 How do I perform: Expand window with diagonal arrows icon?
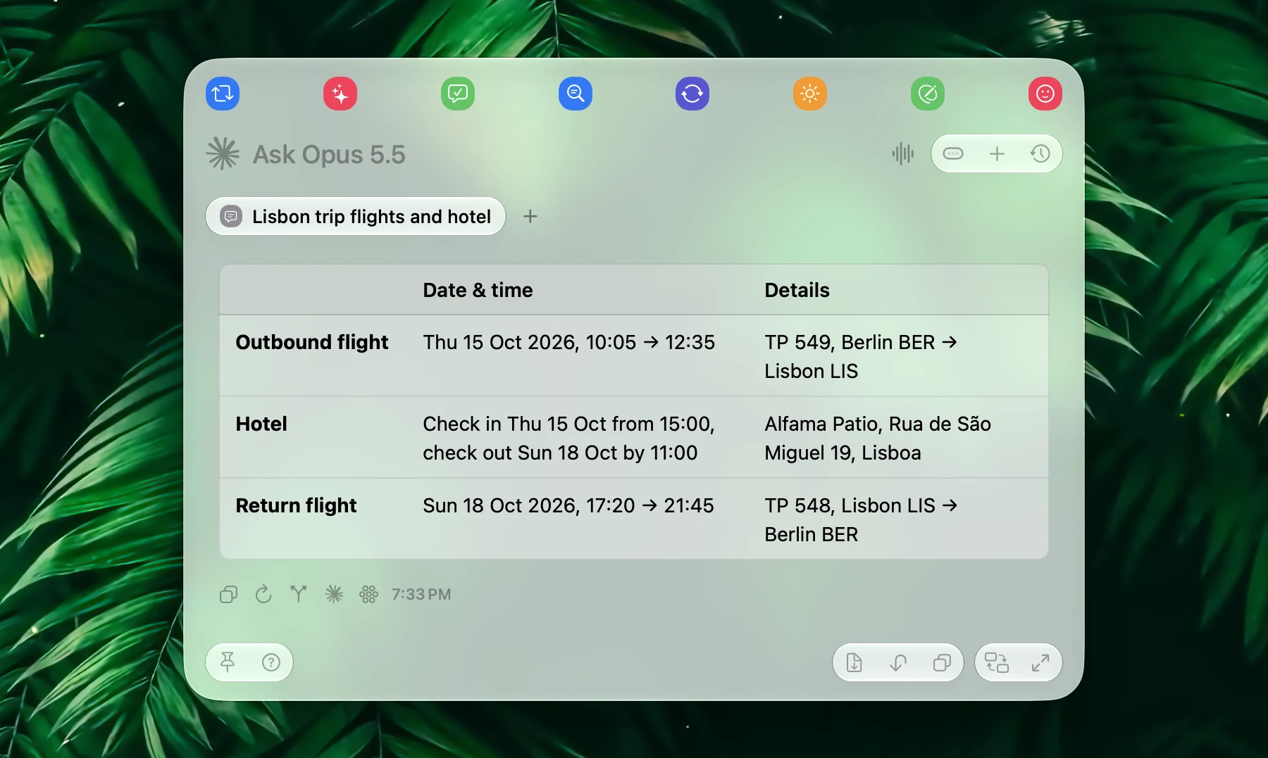pos(1040,662)
